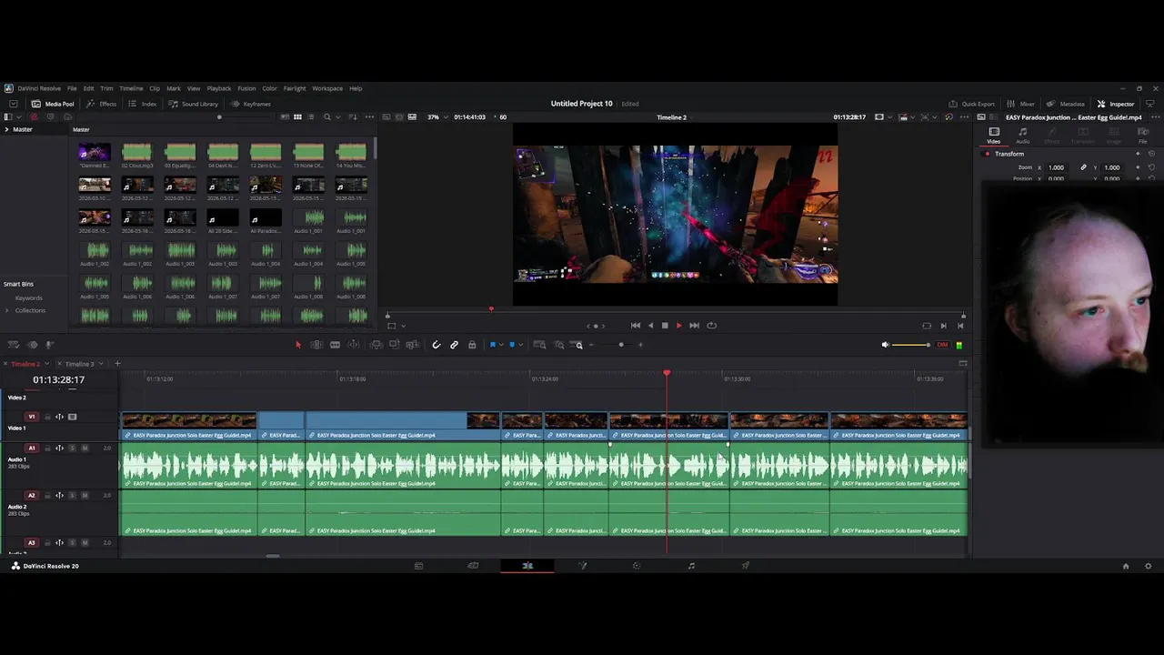Open project settings gear icon
The height and width of the screenshot is (655, 1164).
[x=1148, y=566]
